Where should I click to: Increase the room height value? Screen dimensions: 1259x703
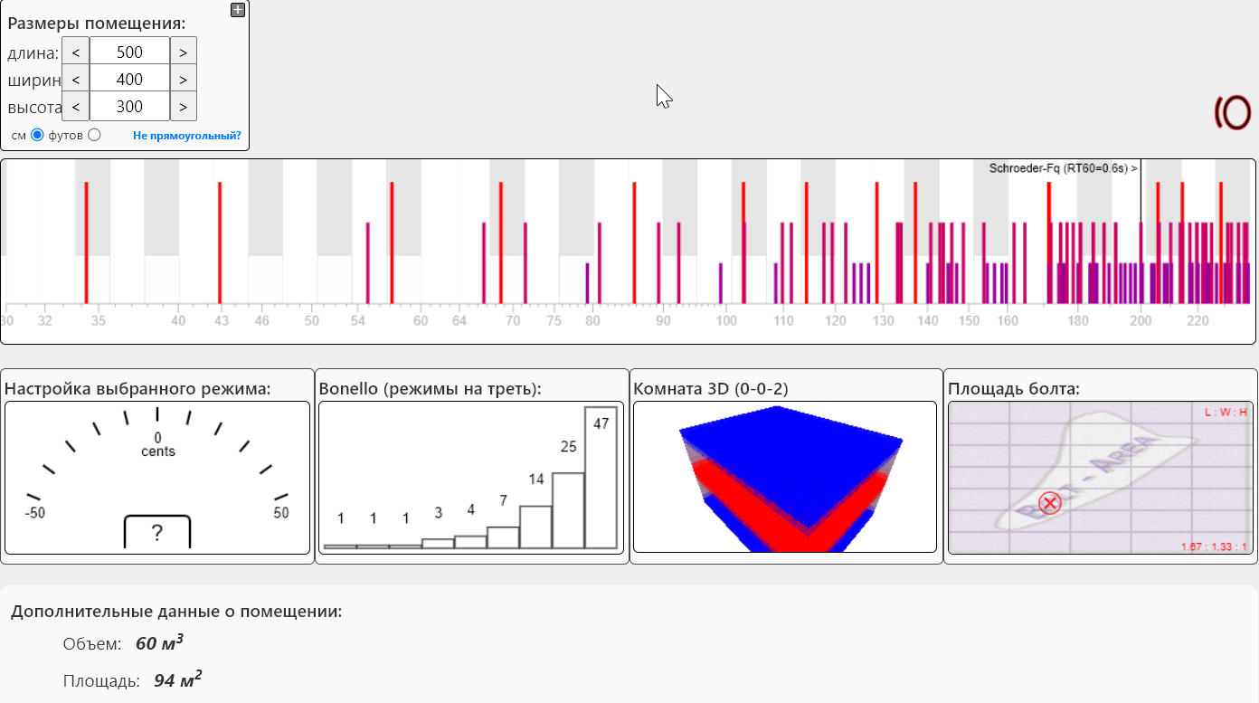pos(183,107)
